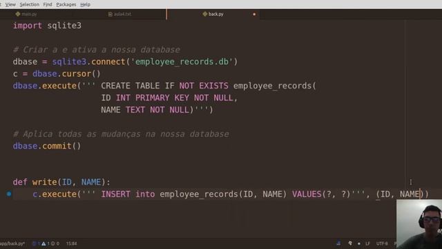Select the back.py tab
This screenshot has height=249, width=442.
pos(213,14)
